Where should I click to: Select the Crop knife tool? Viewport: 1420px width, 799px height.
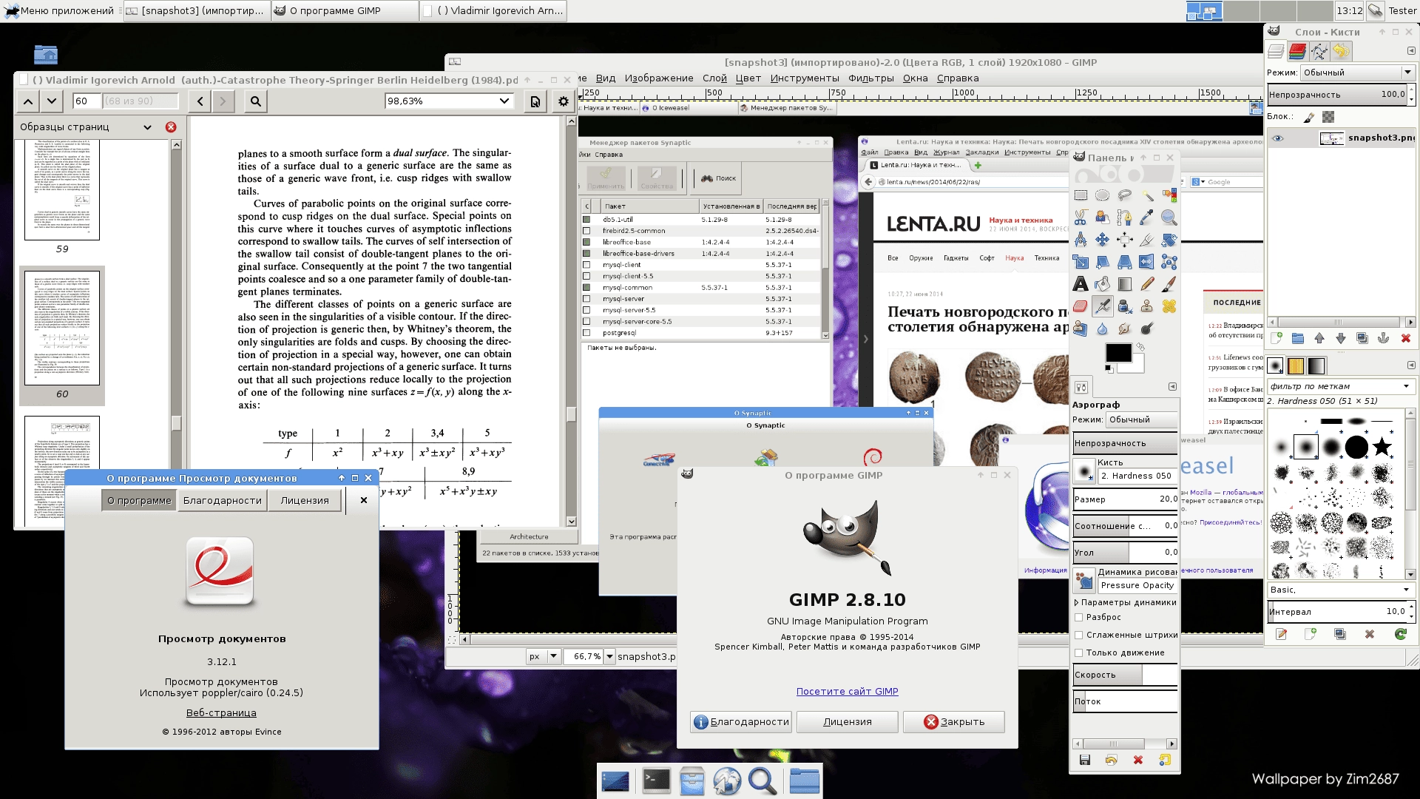point(1147,240)
